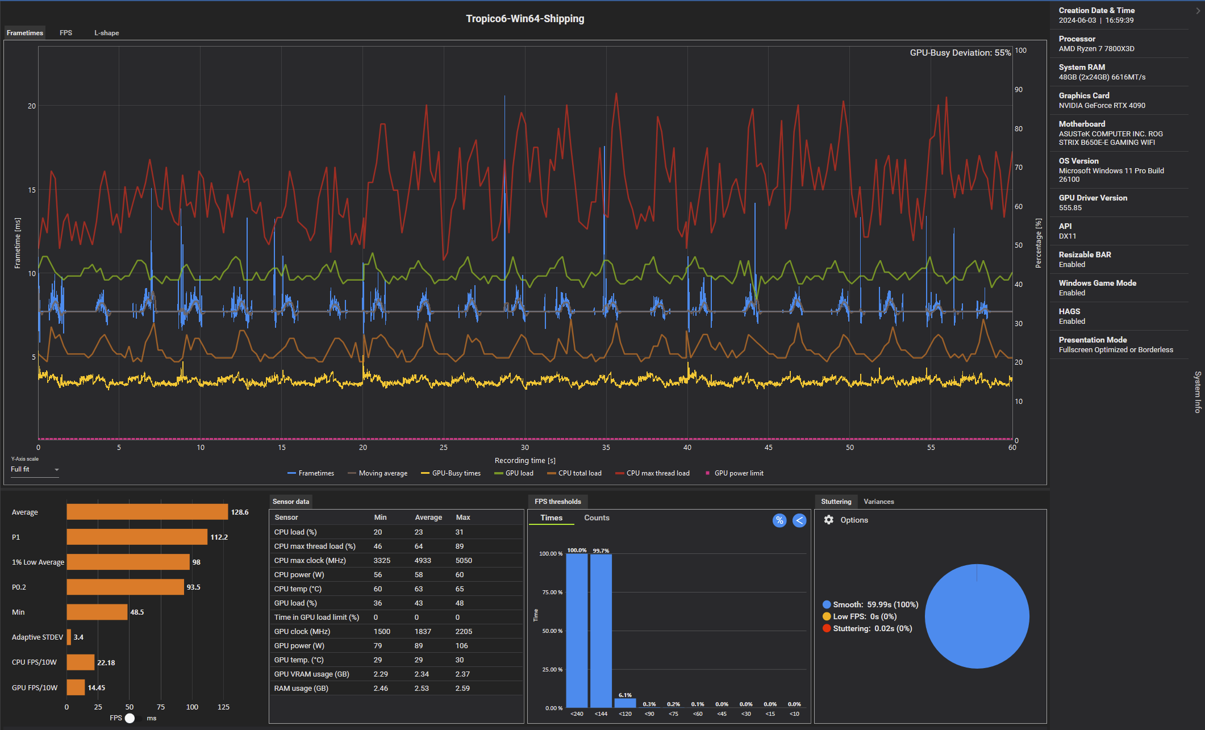
Task: Click the Sensor data tab header
Action: [291, 502]
